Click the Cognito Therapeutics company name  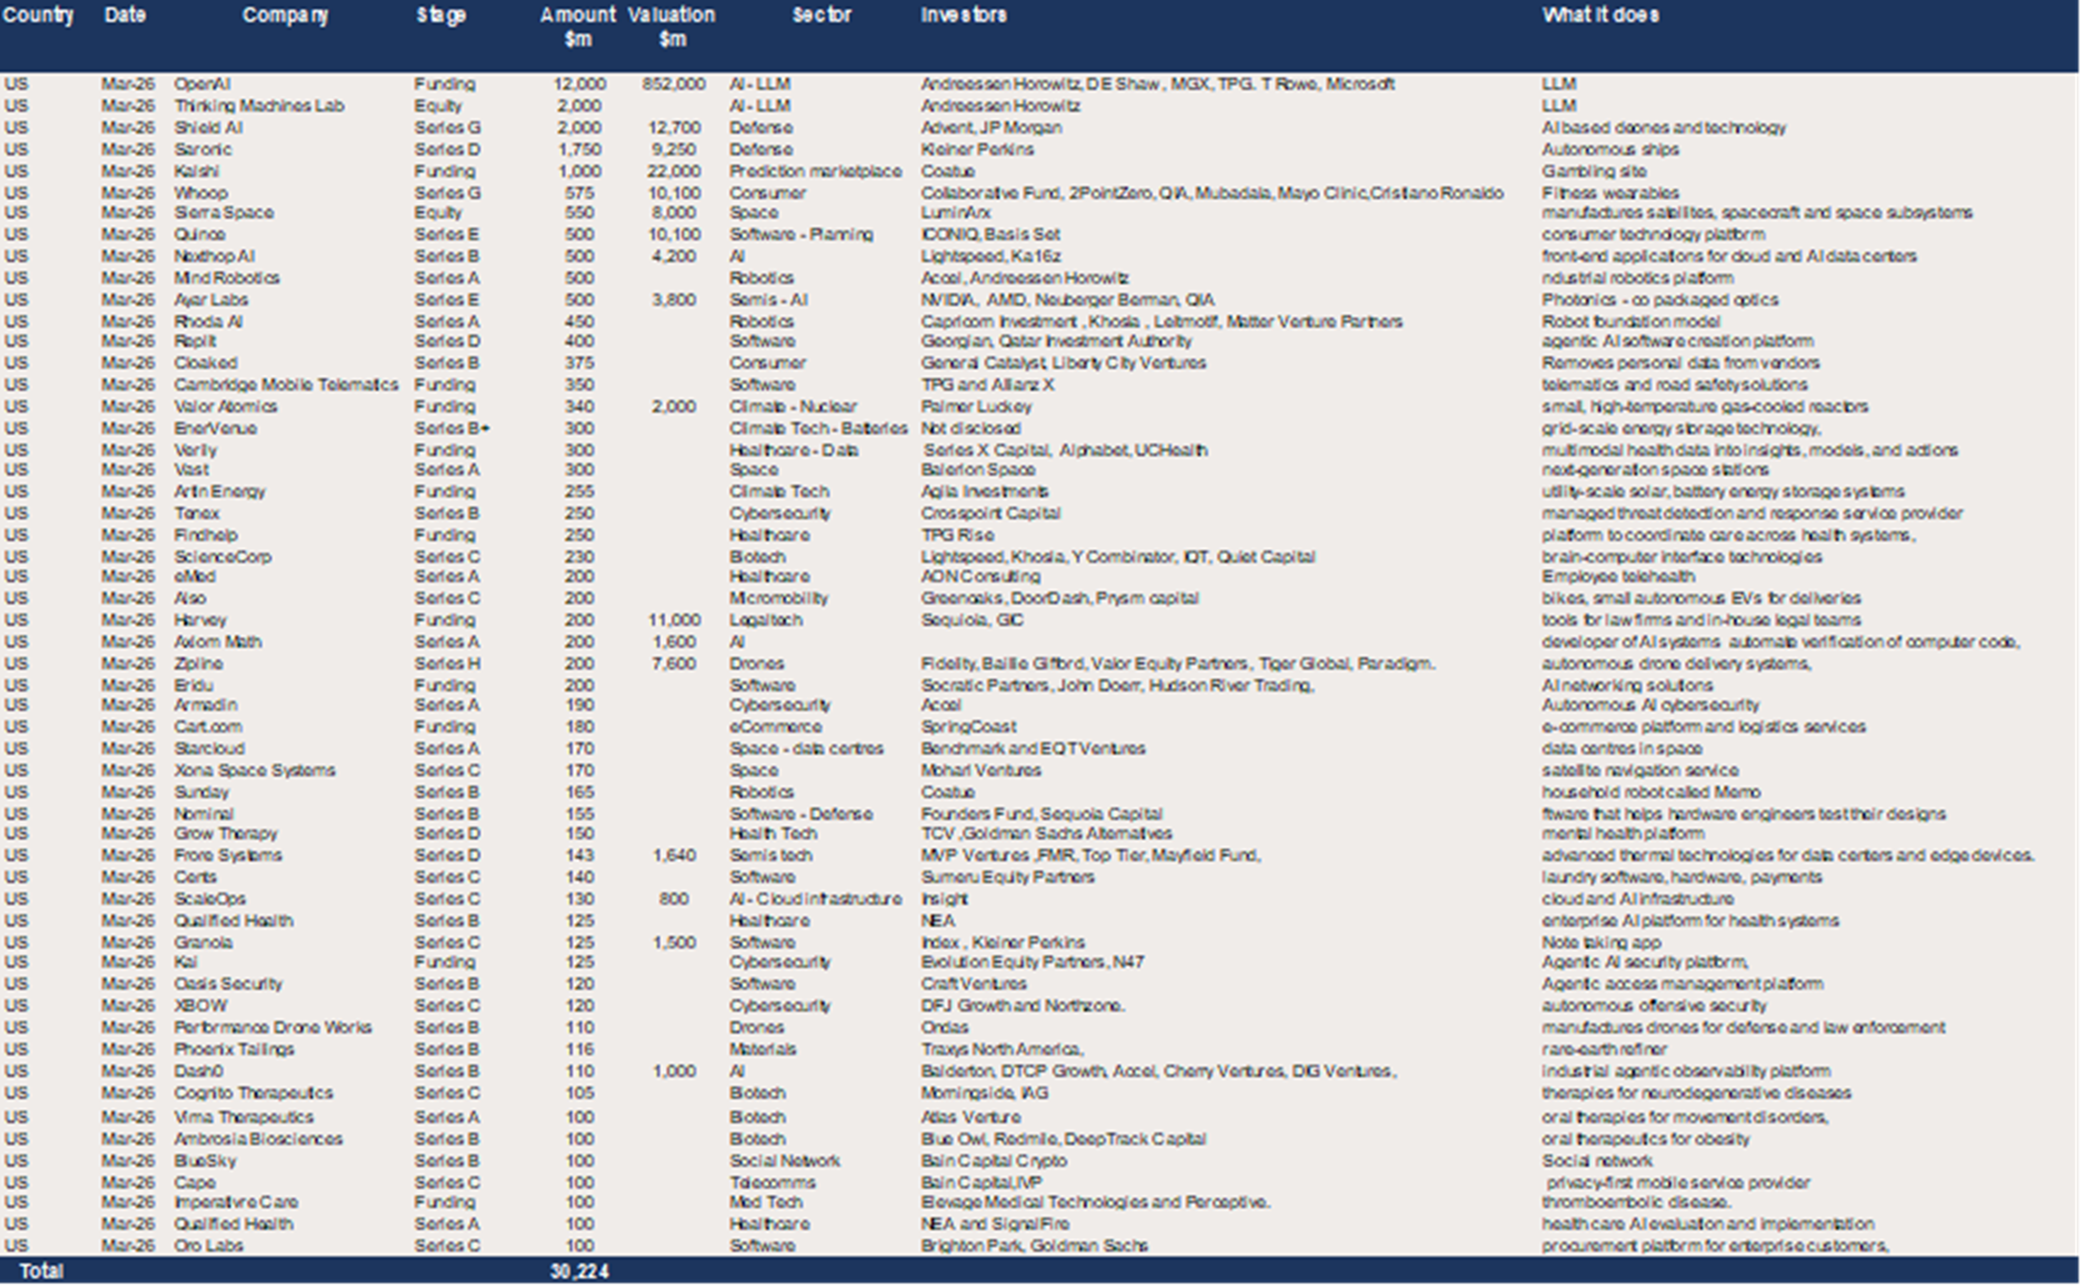pyautogui.click(x=253, y=1094)
